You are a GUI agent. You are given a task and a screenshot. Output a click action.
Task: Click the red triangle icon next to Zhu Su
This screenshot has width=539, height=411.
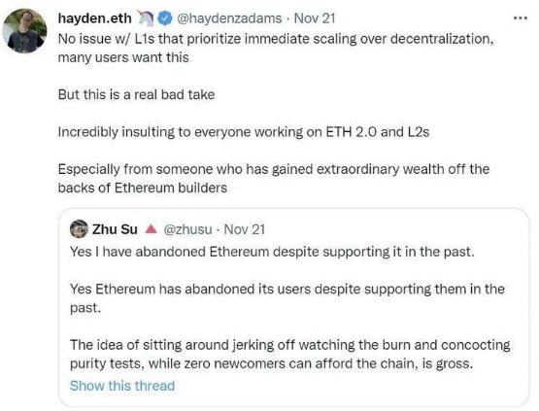click(151, 229)
